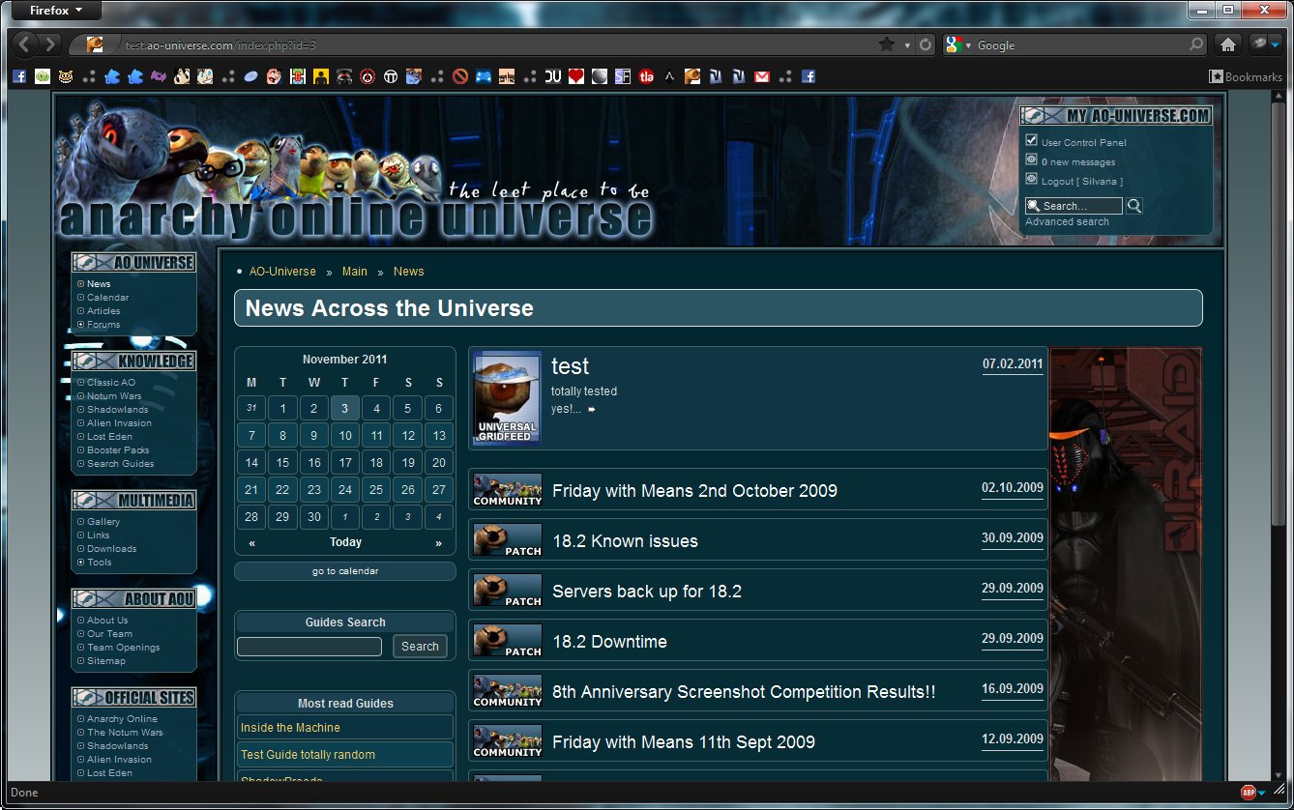
Task: Select Calendar in the AO Universe menu
Action: [x=107, y=298]
